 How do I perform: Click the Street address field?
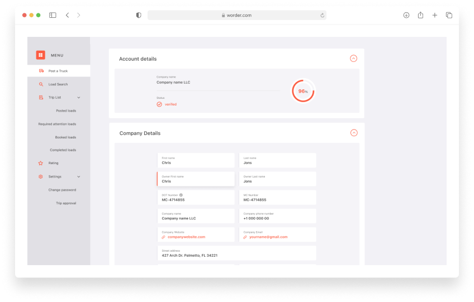[236, 253]
